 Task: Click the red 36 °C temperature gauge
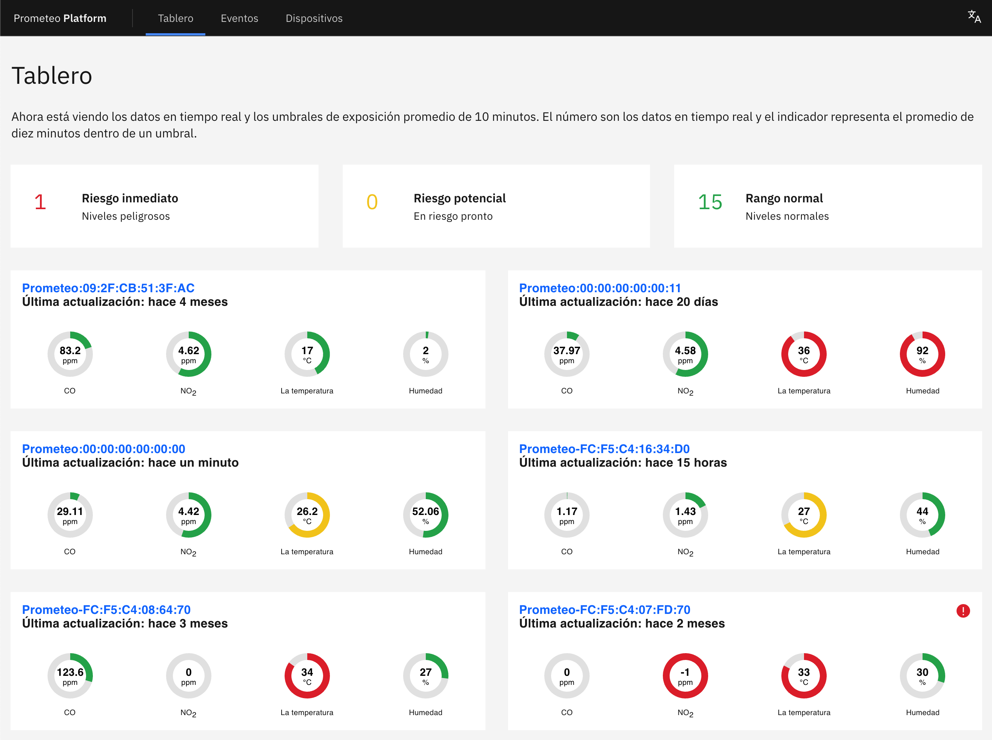pos(804,354)
